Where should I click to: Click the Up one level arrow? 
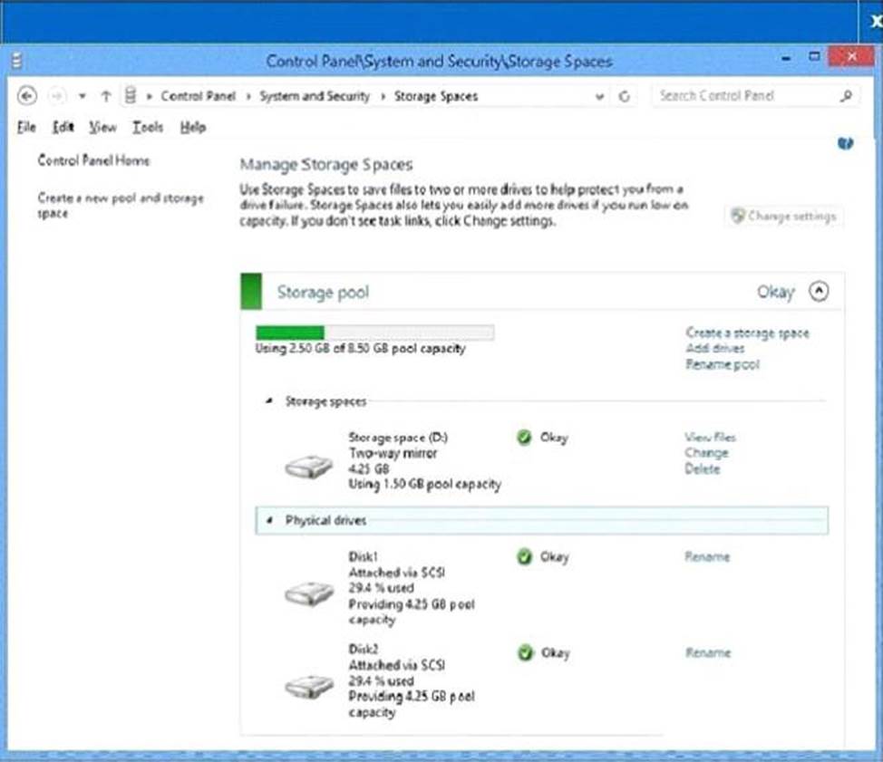tap(106, 96)
